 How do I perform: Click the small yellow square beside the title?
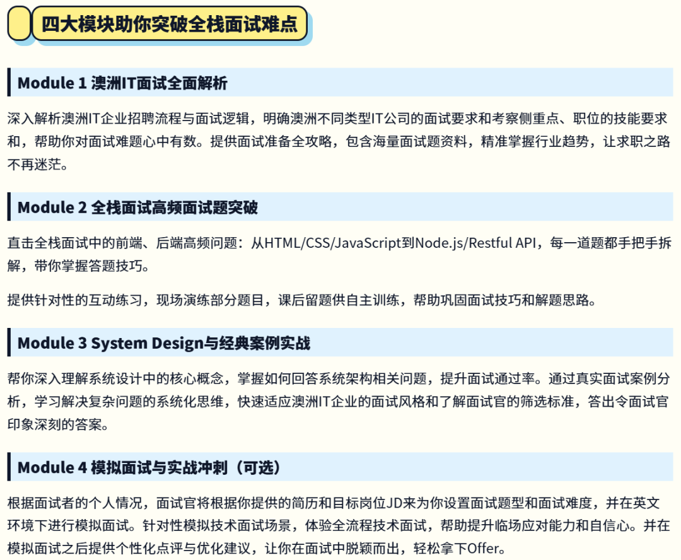point(19,24)
